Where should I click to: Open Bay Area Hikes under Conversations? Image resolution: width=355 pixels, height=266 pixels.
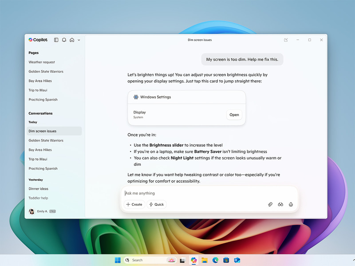click(x=40, y=150)
